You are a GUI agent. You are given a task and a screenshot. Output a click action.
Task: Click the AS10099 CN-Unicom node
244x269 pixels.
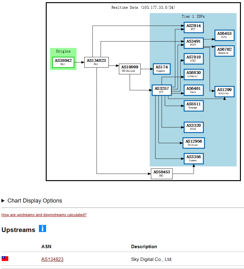tap(130, 69)
